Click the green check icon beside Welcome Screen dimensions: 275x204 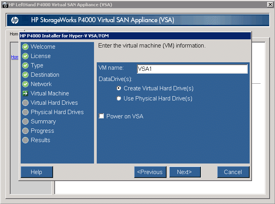[x=25, y=47]
